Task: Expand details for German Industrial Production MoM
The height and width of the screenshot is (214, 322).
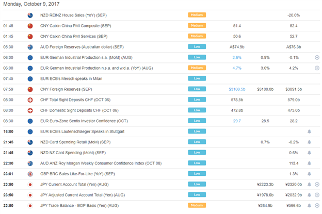Action: click(317, 57)
